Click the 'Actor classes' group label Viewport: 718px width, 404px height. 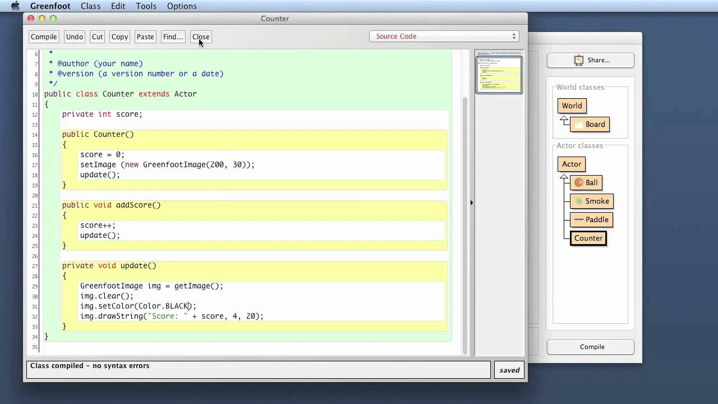(579, 145)
